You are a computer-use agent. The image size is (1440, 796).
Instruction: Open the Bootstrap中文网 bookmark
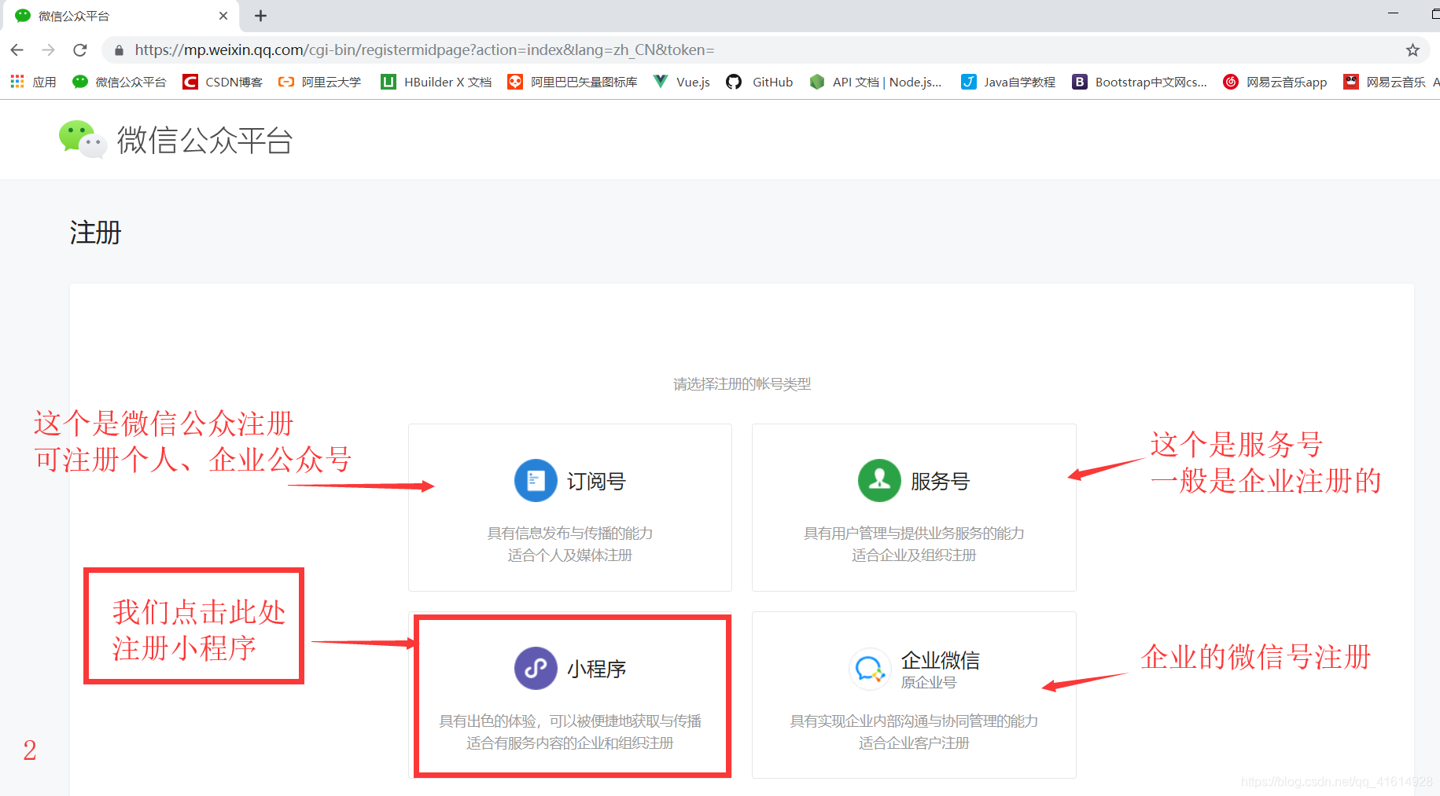pyautogui.click(x=1140, y=82)
